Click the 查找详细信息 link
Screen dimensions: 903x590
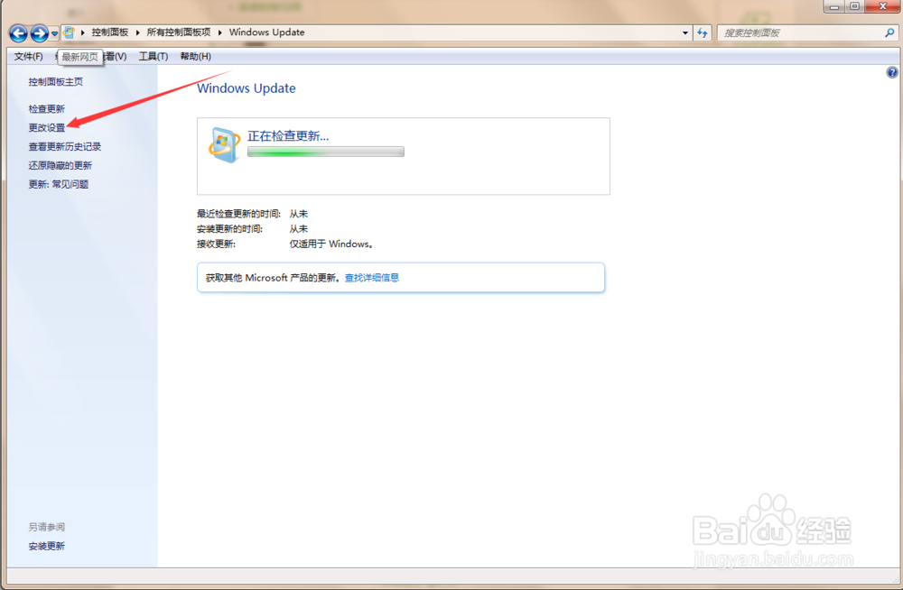371,278
